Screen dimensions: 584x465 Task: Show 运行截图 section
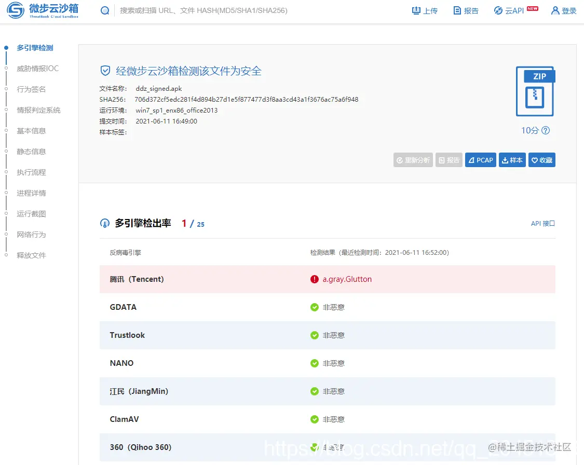[31, 214]
